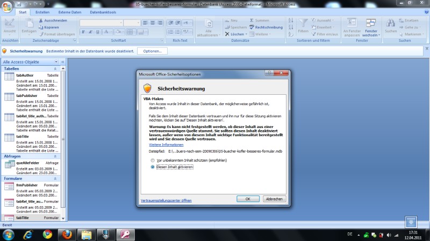
Task: Open Internet Explorer from taskbar
Action: click(x=28, y=235)
